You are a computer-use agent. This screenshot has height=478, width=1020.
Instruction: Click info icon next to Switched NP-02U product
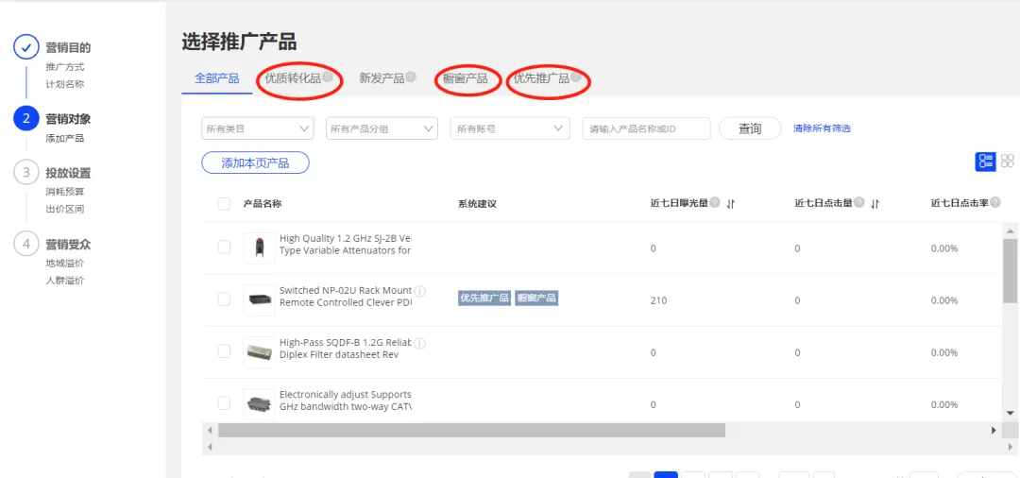(x=420, y=291)
